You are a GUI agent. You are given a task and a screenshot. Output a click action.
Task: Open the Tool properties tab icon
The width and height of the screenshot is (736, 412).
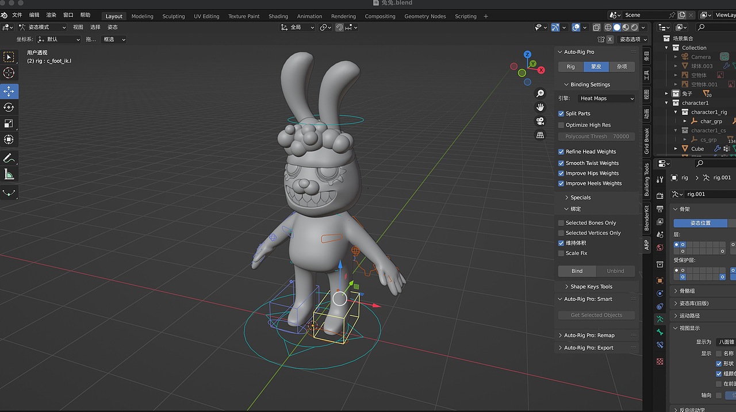click(660, 180)
